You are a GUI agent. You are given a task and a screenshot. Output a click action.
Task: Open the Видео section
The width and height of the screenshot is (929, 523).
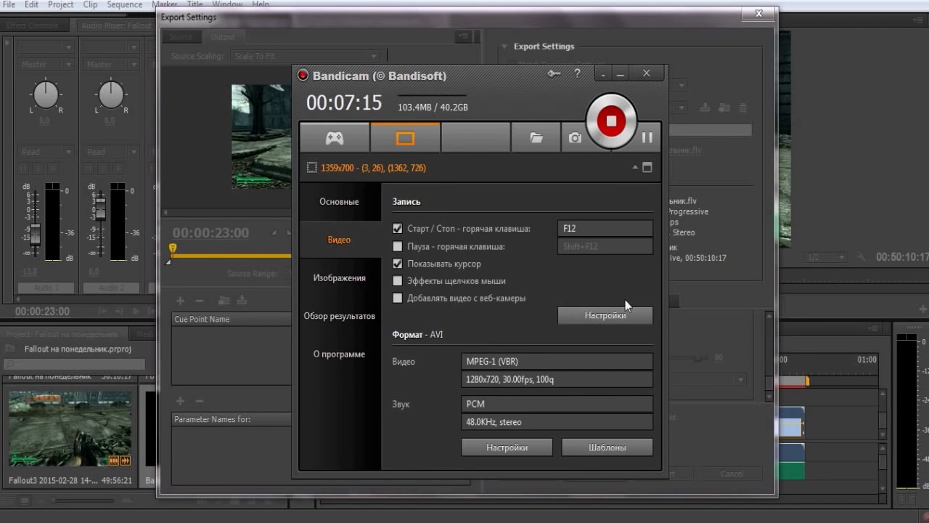(339, 240)
